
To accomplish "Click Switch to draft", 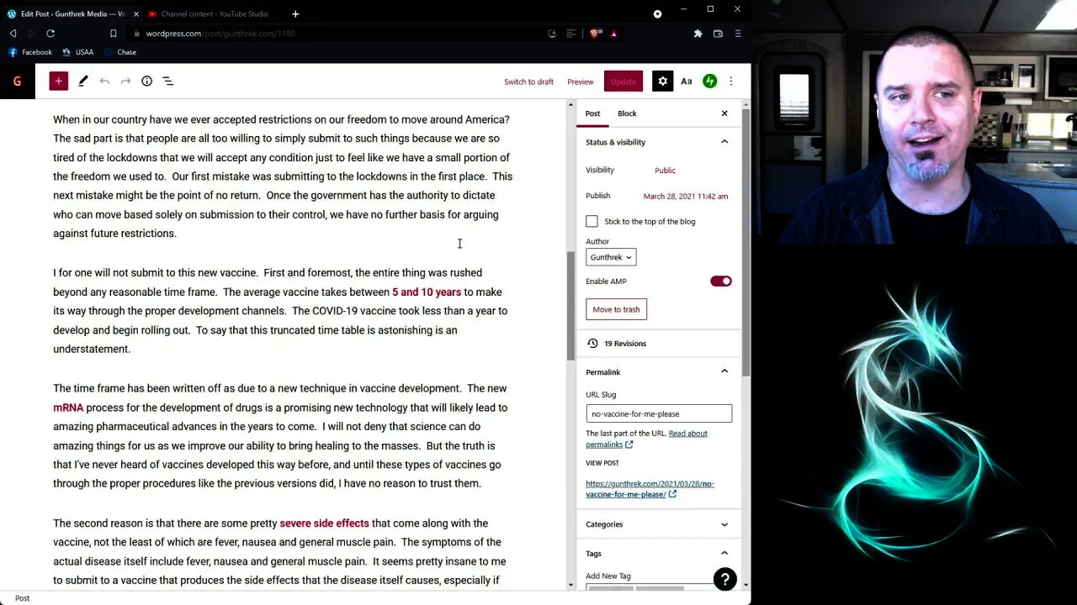I will (528, 82).
